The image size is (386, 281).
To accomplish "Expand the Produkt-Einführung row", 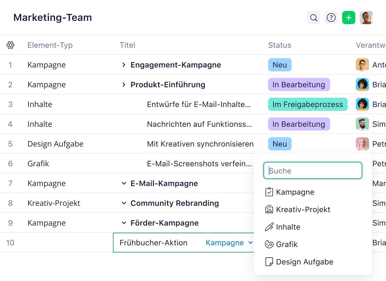I will click(x=124, y=85).
